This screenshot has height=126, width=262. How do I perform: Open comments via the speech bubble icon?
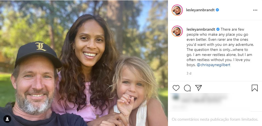pos(187,88)
